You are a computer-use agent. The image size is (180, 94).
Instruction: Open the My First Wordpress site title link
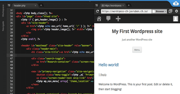(x=137, y=31)
